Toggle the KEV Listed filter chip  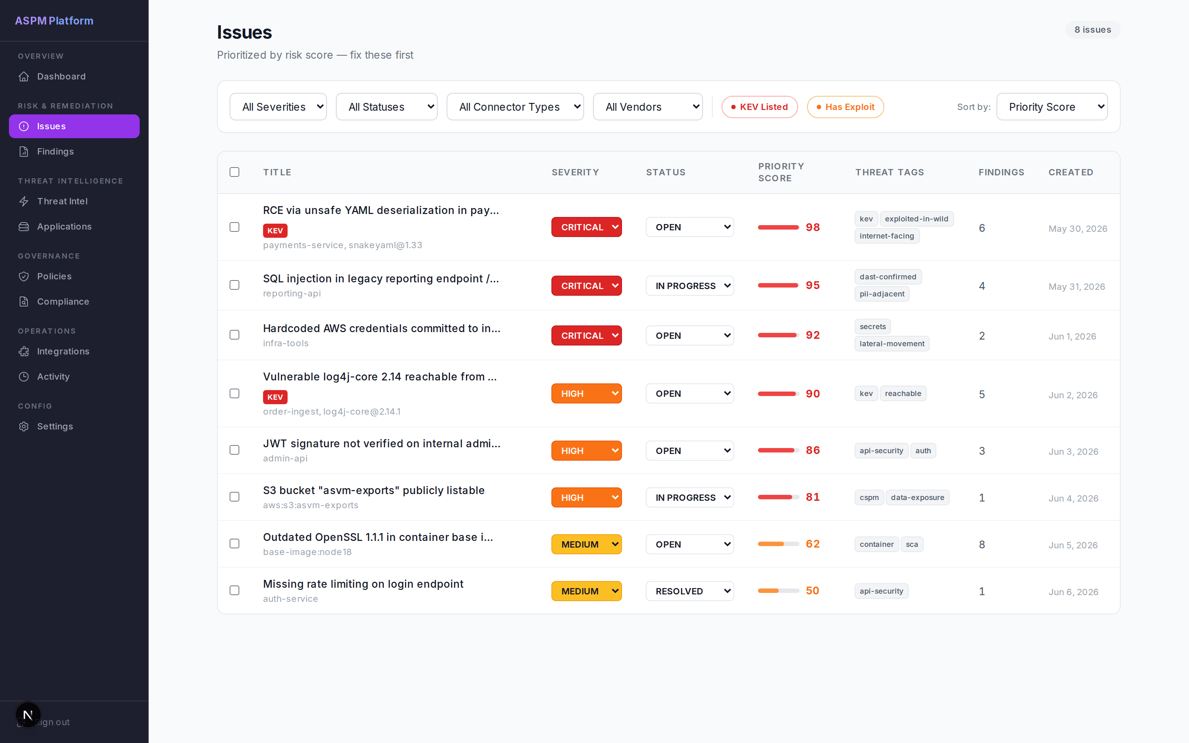[x=759, y=107]
